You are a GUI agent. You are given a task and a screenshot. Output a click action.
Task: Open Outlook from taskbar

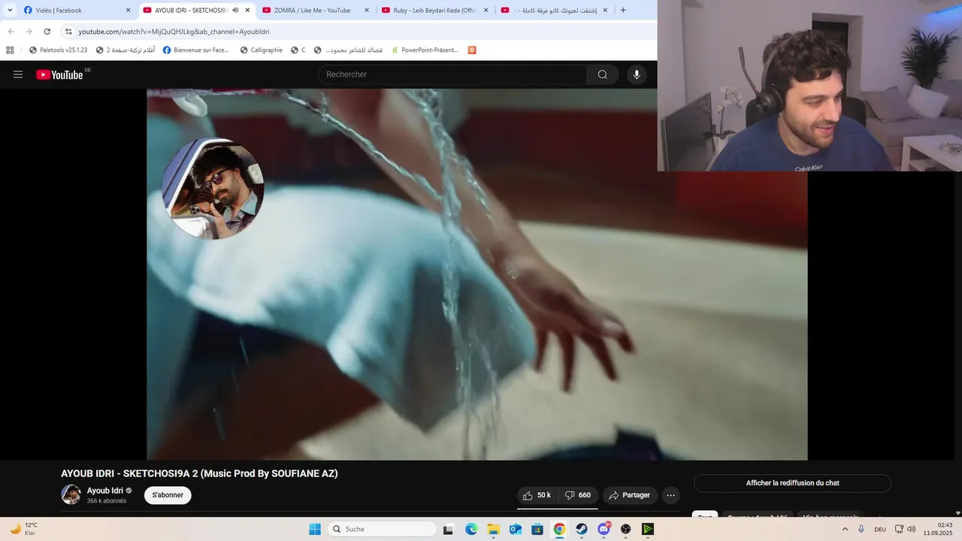pyautogui.click(x=516, y=529)
